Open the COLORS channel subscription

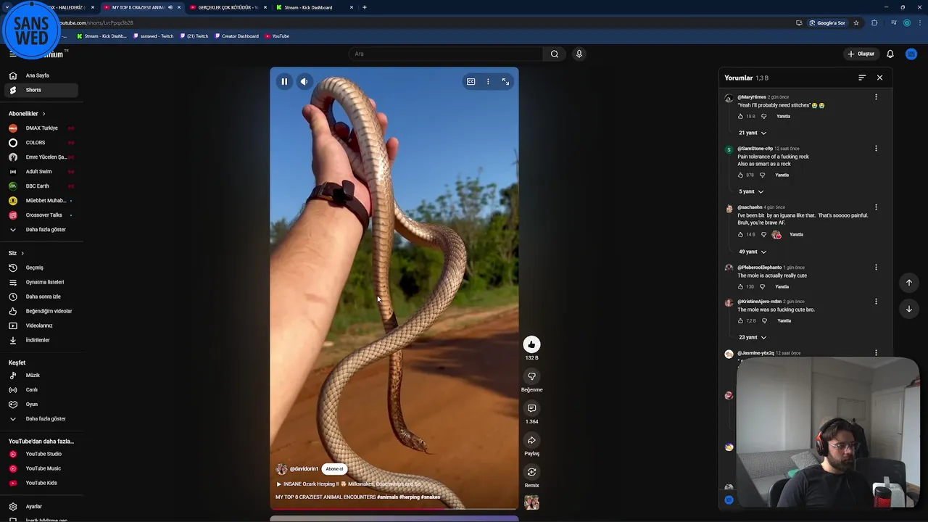click(x=41, y=143)
